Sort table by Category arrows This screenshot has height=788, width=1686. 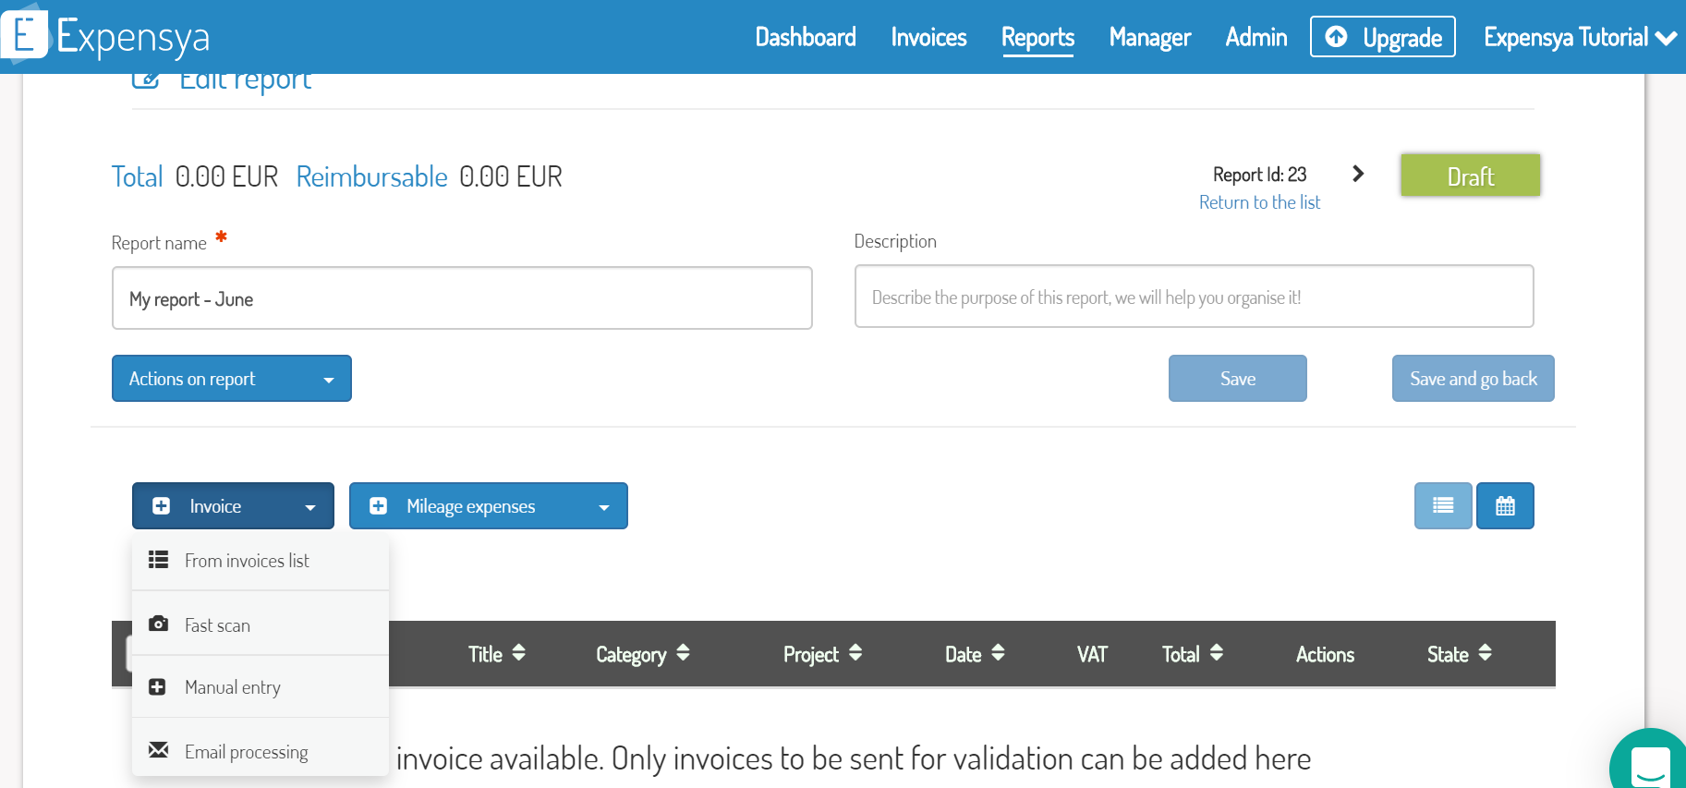pos(683,653)
